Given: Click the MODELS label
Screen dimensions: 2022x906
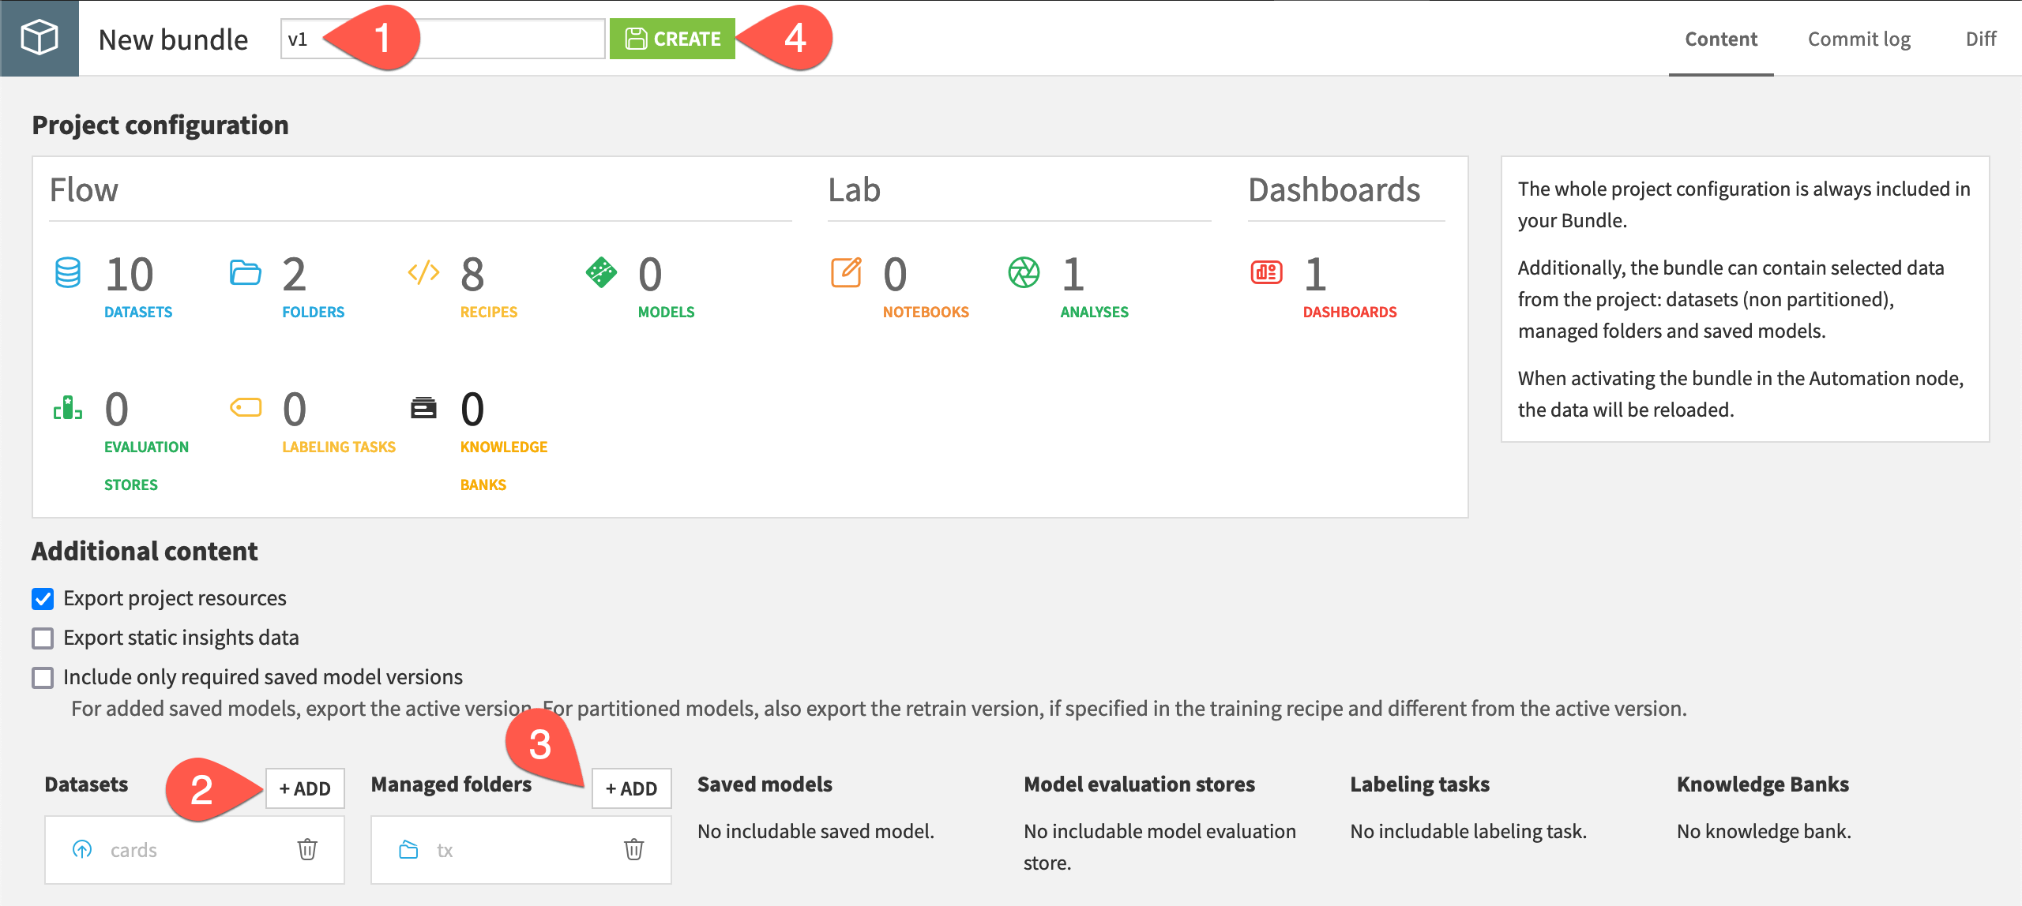Looking at the screenshot, I should 667,312.
